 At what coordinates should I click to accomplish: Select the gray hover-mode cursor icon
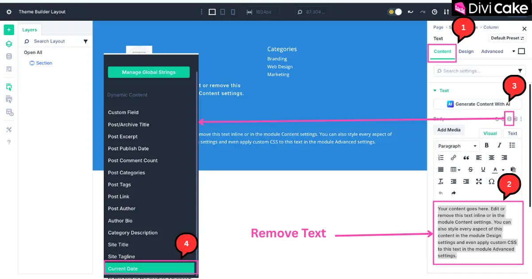pos(9,99)
